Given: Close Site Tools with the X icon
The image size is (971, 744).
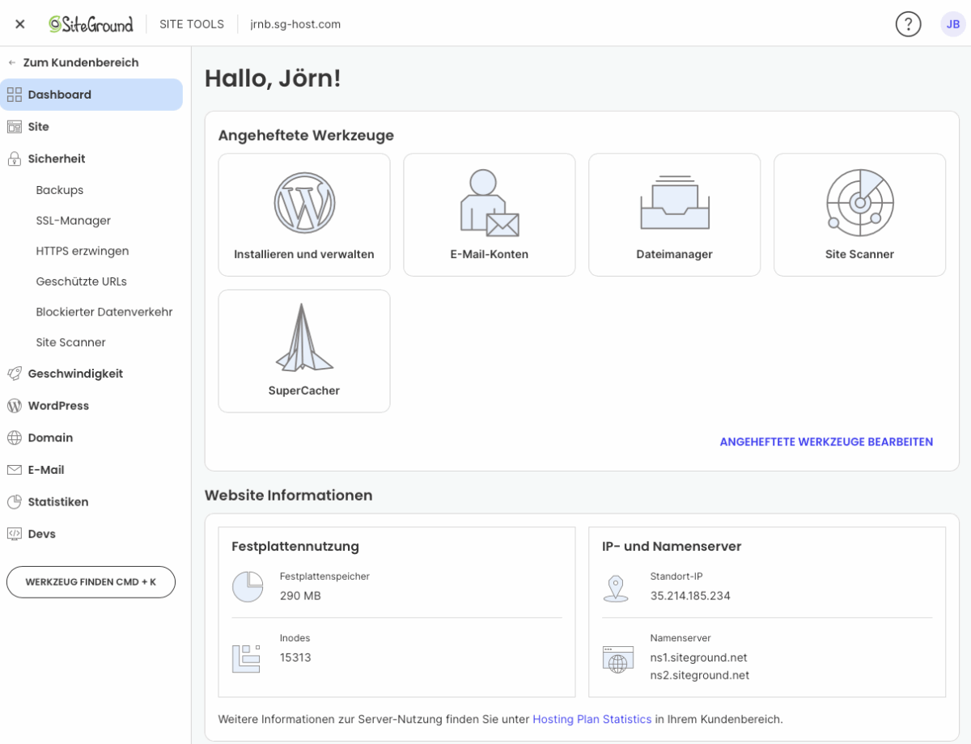Looking at the screenshot, I should coord(20,24).
